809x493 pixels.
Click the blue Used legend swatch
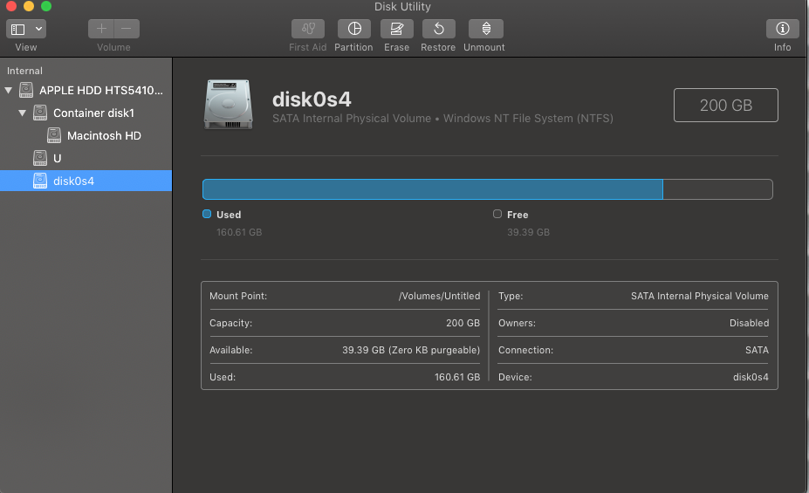[x=207, y=214]
